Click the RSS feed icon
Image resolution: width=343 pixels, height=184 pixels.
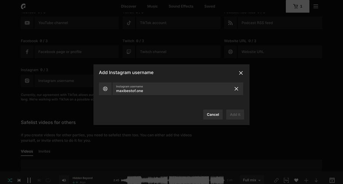[230, 23]
